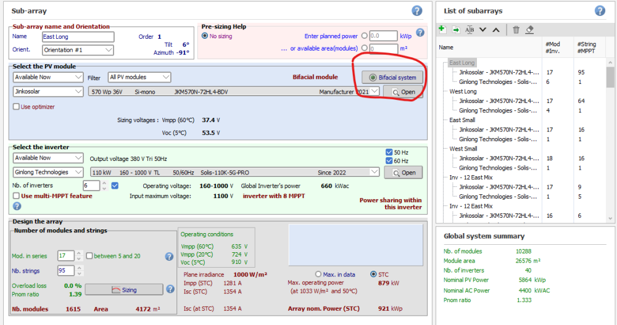
Task: Click the rename subarray icon
Action: coord(470,30)
